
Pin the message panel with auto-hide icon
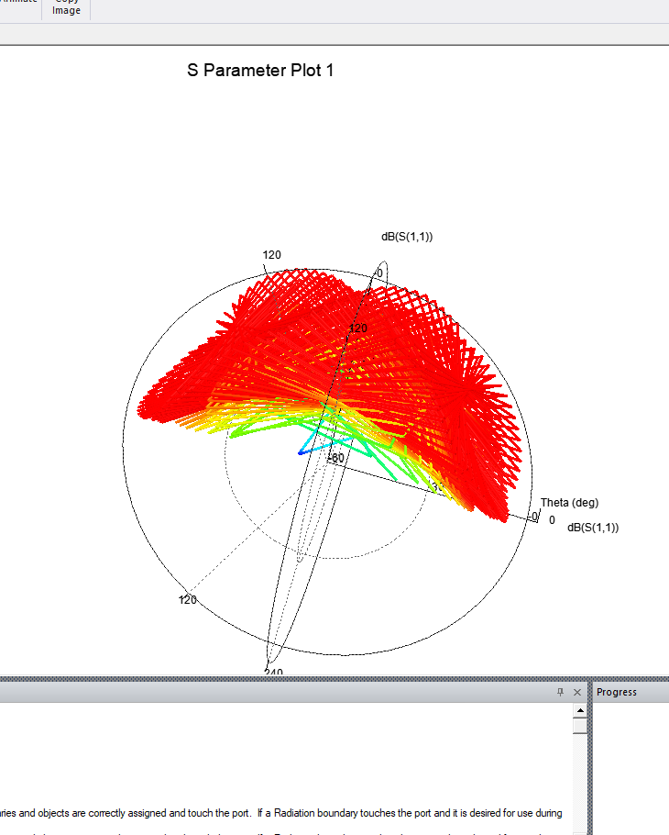(x=560, y=692)
